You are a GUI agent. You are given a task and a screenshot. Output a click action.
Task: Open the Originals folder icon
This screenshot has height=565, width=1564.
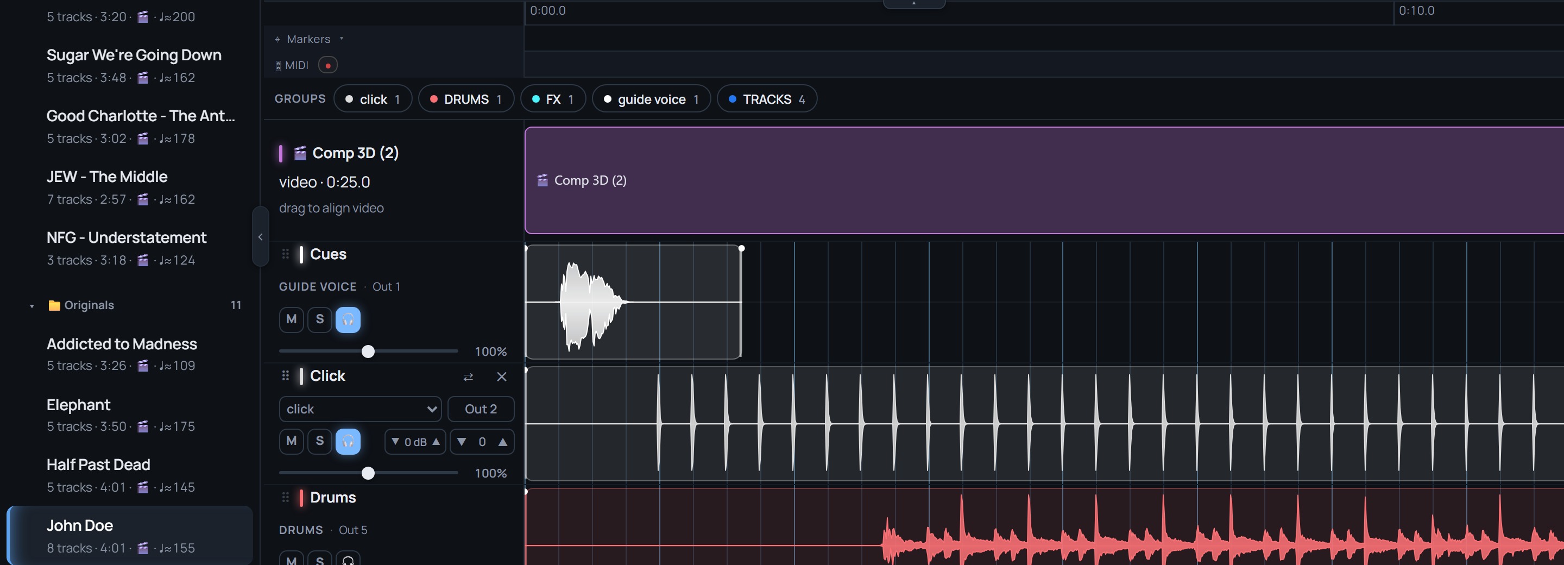[54, 305]
